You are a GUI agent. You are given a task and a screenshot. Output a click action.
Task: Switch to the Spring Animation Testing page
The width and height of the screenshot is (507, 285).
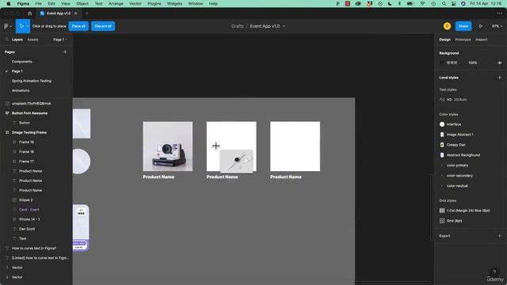pyautogui.click(x=32, y=81)
